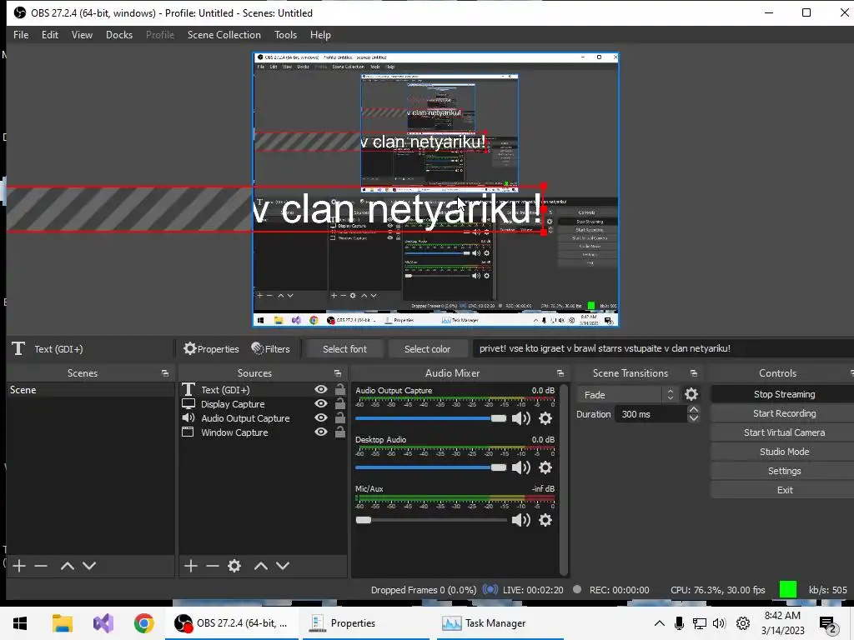The image size is (854, 640).
Task: Click Start Recording button
Action: [784, 413]
